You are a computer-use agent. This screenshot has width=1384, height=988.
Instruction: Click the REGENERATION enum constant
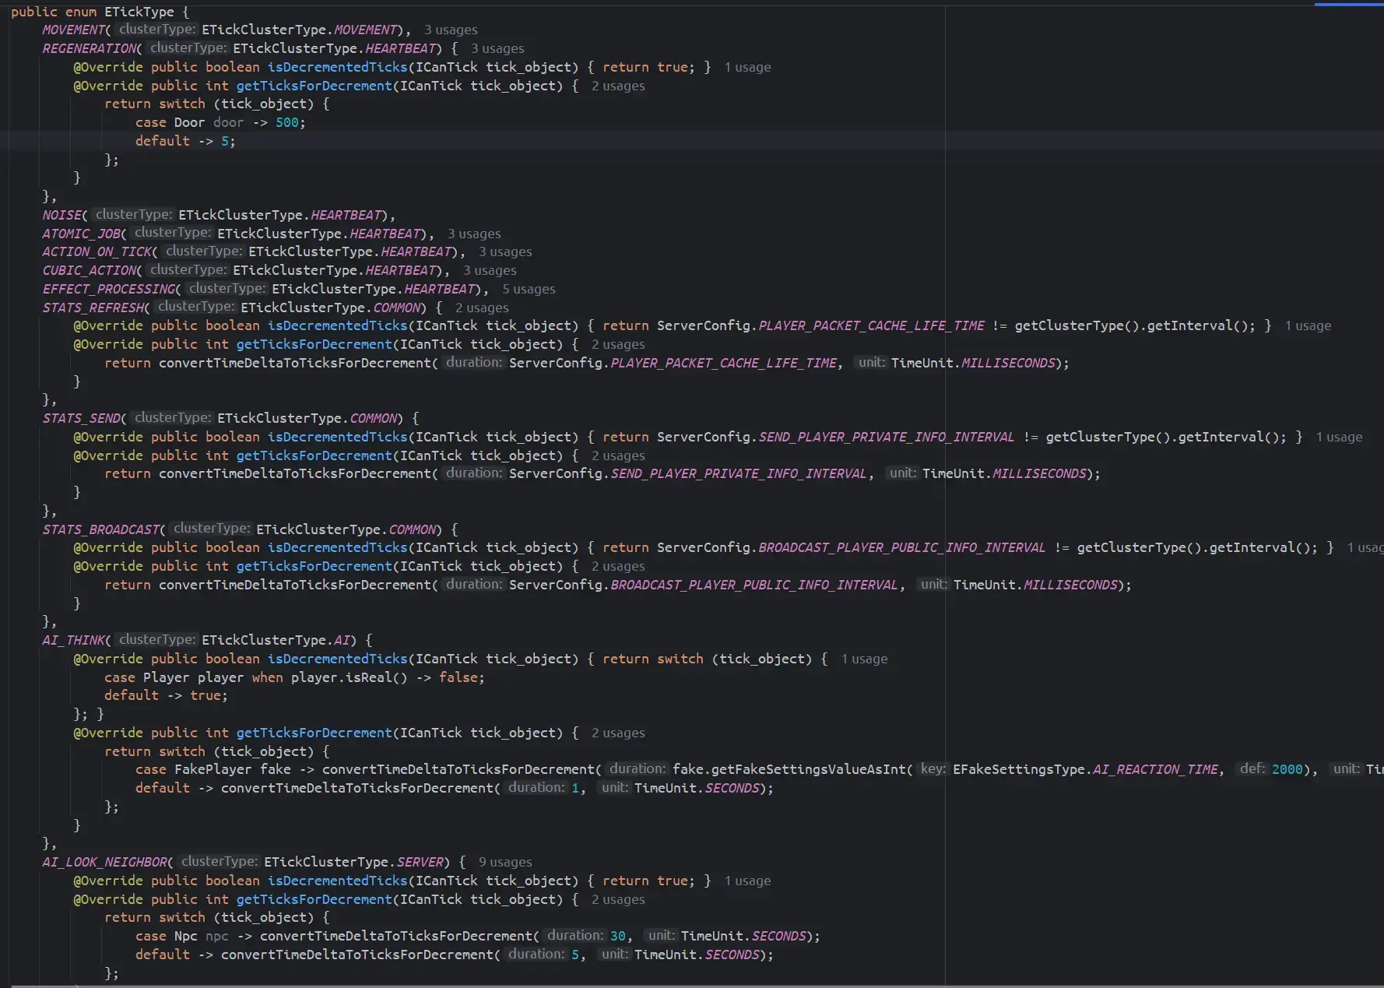click(x=89, y=48)
